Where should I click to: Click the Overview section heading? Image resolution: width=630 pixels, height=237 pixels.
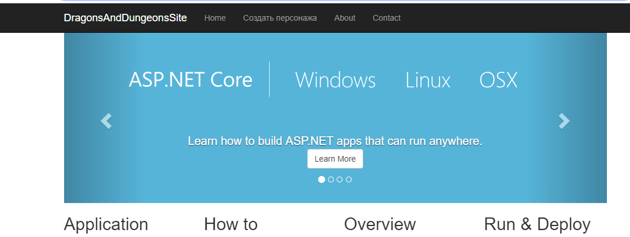pyautogui.click(x=379, y=224)
